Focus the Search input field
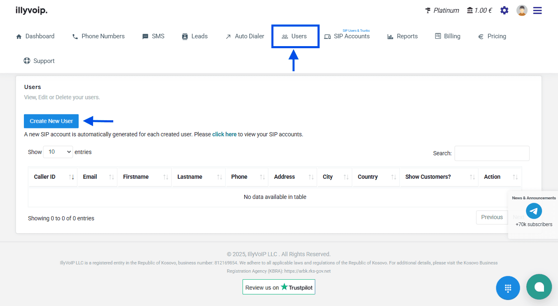Screen dimensions: 558x306 (492, 153)
